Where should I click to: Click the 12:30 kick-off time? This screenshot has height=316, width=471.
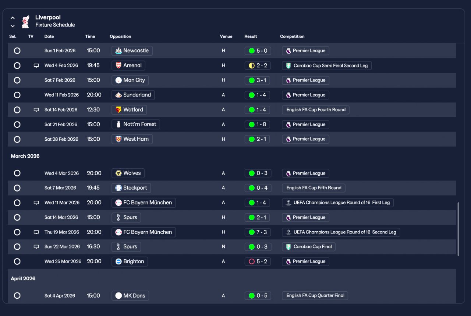coord(93,110)
